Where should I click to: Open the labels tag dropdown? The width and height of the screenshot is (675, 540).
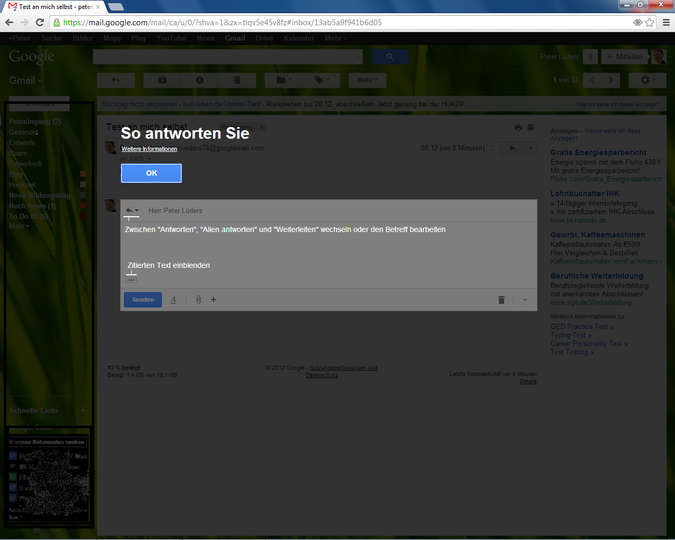pos(322,80)
